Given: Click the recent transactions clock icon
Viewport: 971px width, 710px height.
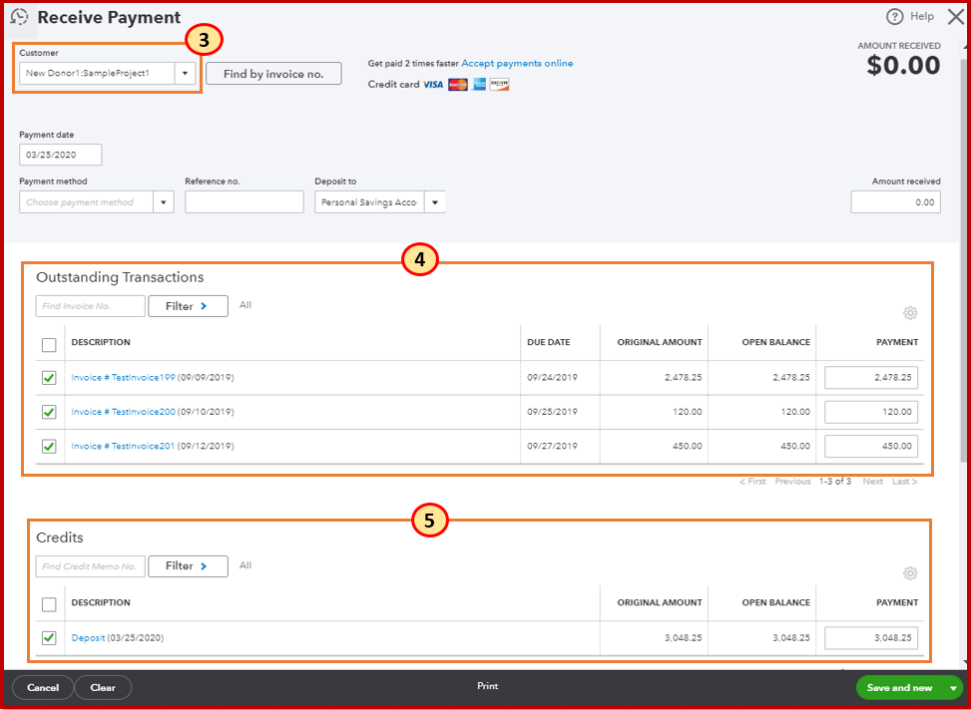Looking at the screenshot, I should point(20,17).
